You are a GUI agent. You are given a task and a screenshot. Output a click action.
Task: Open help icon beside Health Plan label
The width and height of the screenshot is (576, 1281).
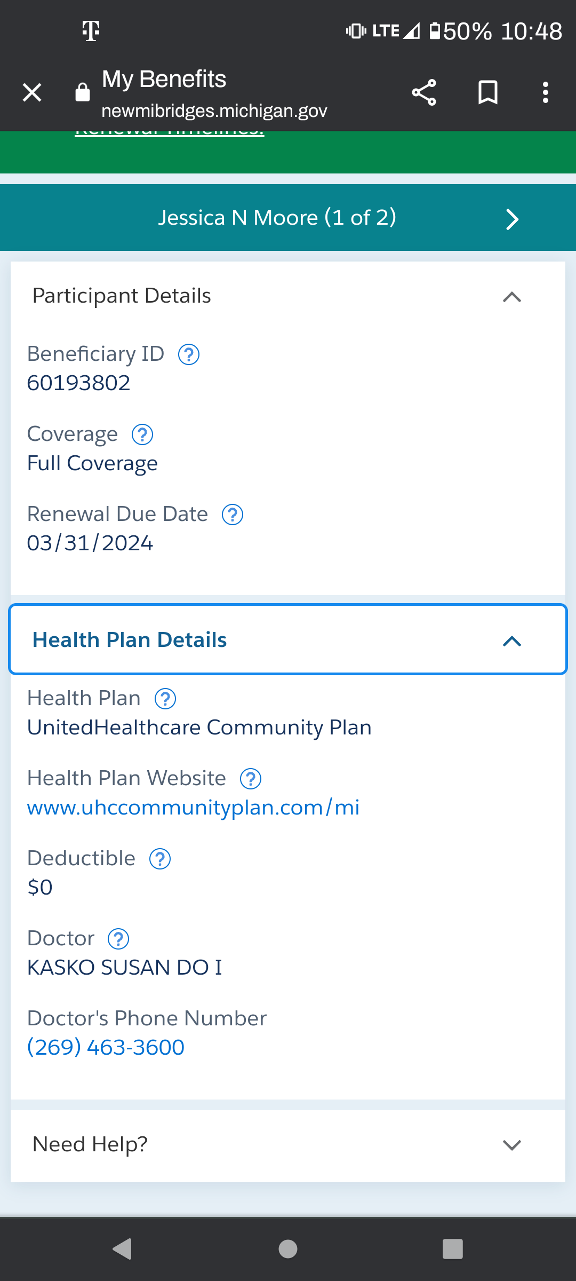coord(165,699)
